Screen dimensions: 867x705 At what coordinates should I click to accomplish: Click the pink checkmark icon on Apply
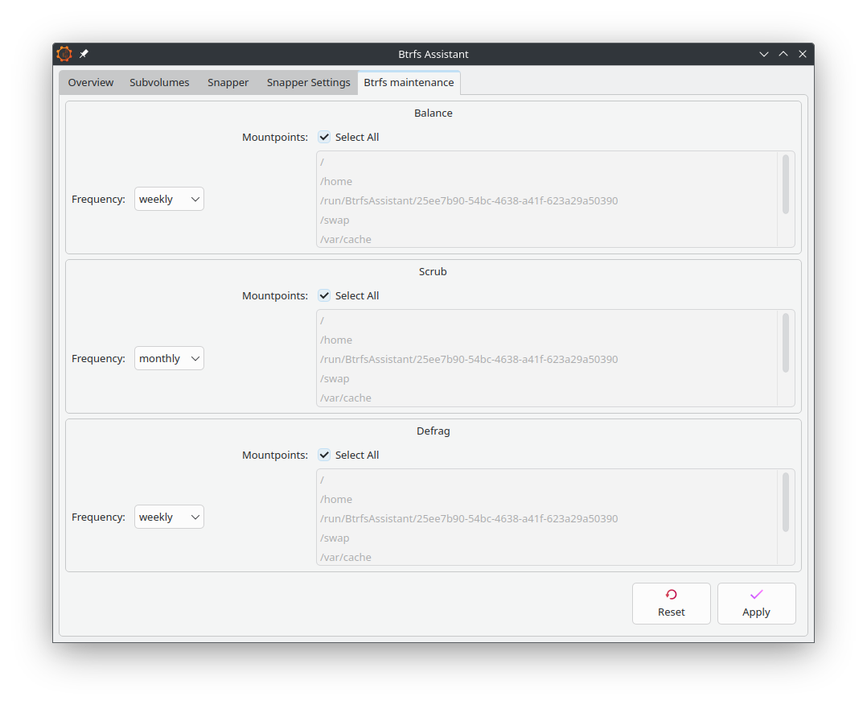[756, 594]
